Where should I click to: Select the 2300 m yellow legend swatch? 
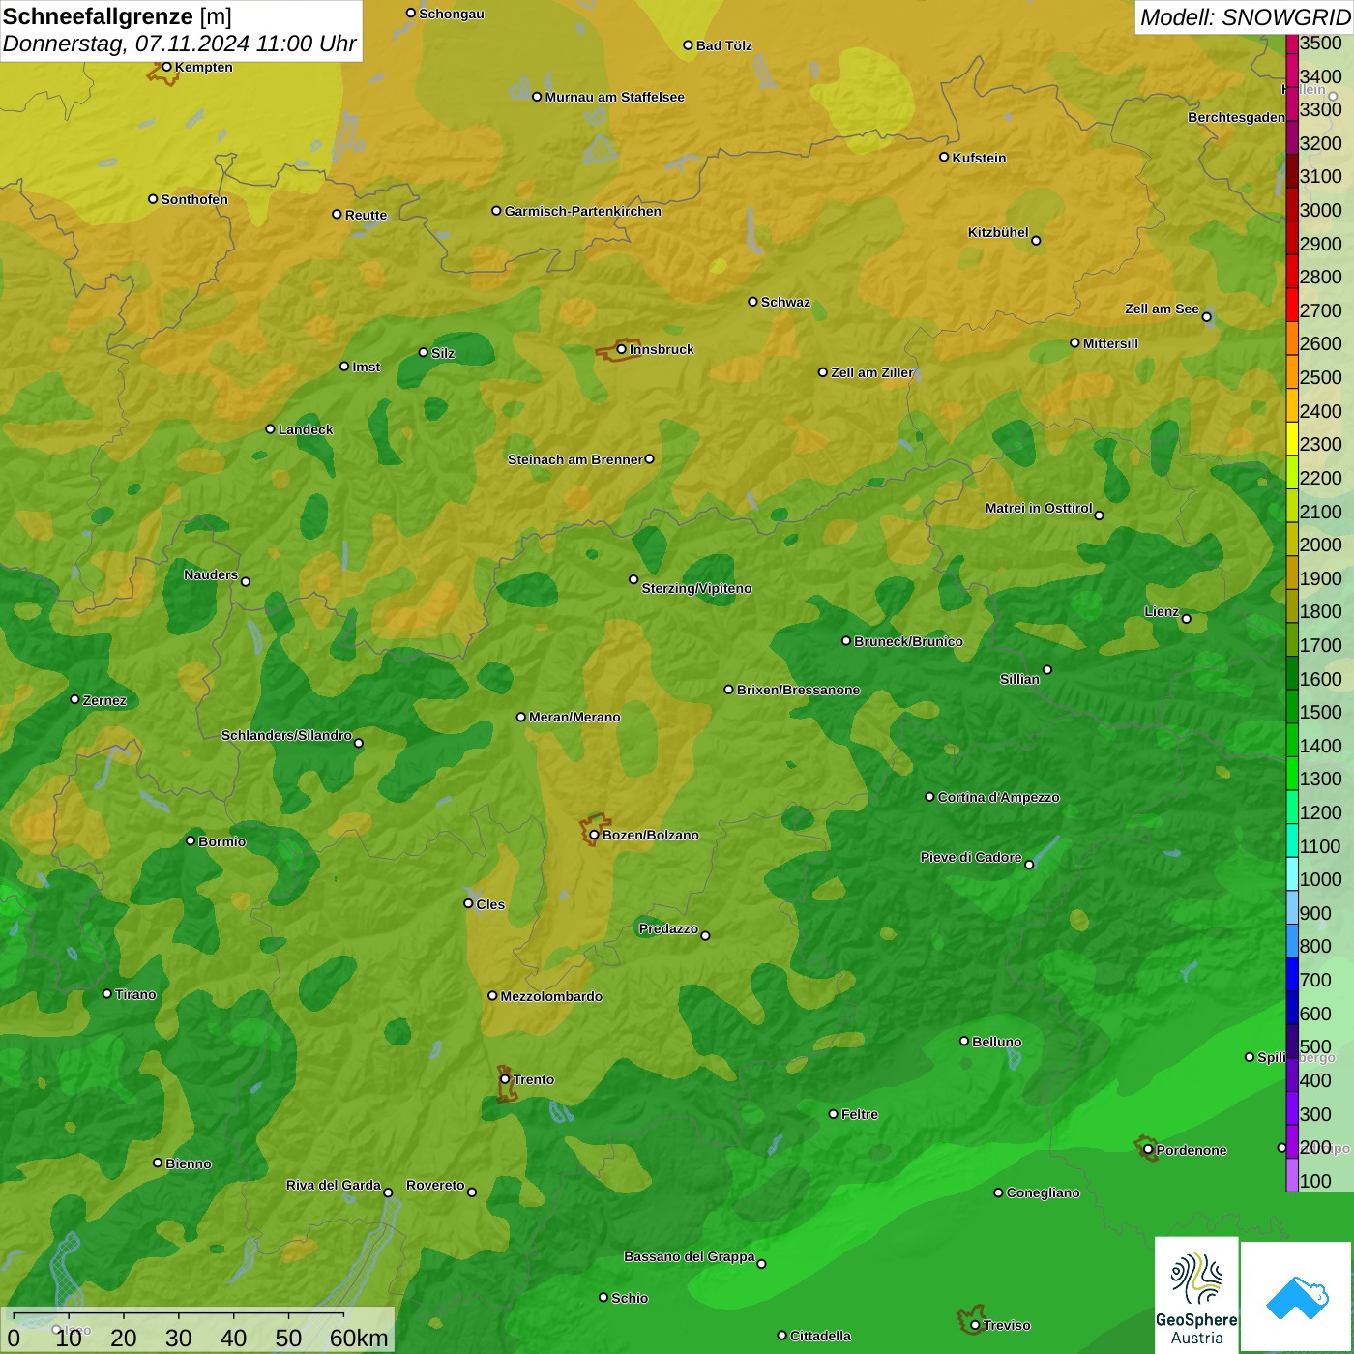[x=1292, y=439]
